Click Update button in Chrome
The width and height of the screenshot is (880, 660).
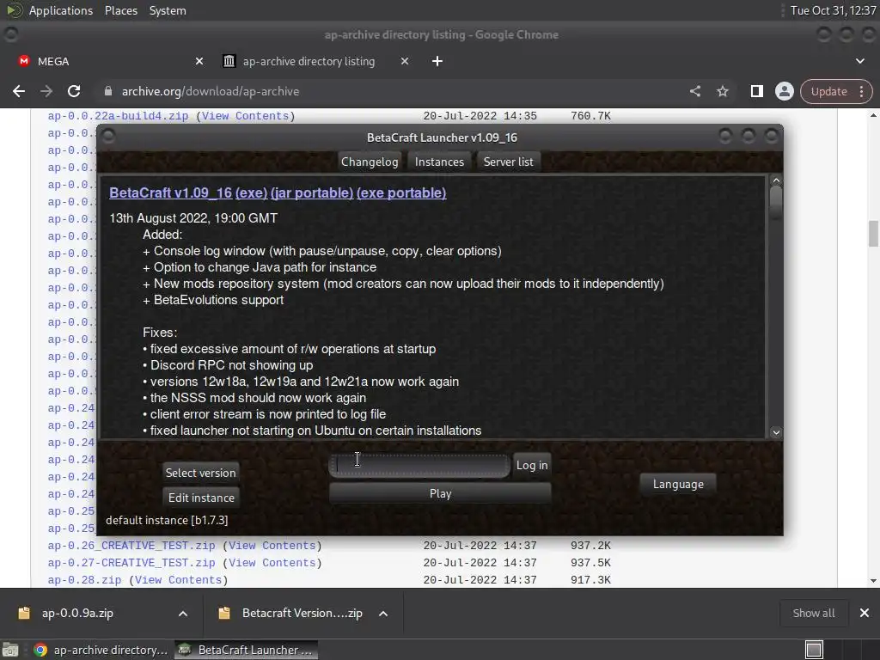(829, 91)
